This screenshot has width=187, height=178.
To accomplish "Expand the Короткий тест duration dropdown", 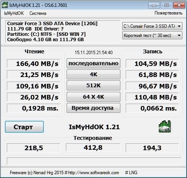I will coord(152,35).
